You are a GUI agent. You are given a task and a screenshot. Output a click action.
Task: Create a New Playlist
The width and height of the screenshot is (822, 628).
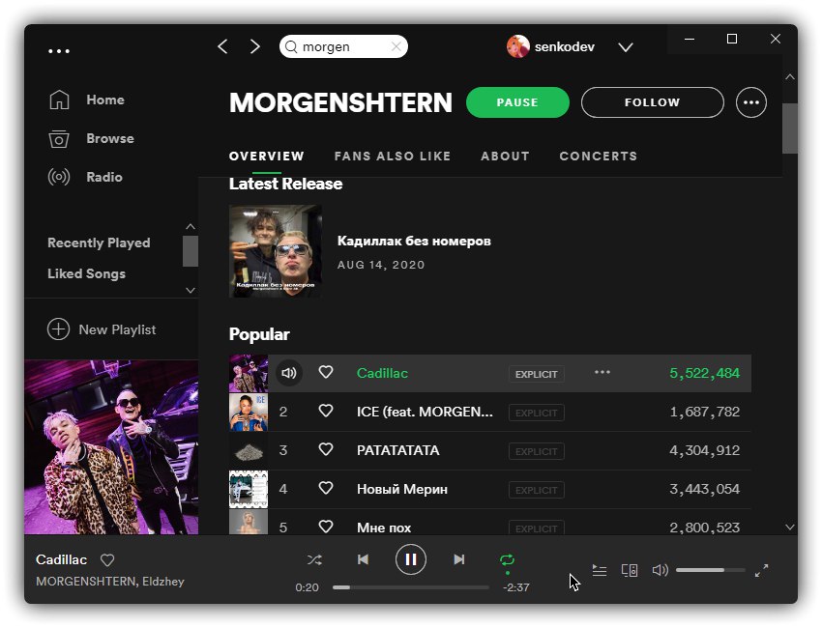coord(102,329)
